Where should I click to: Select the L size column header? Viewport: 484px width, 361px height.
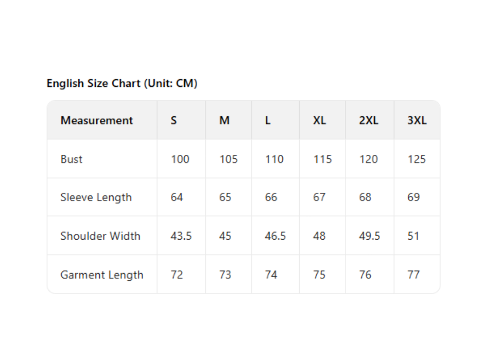click(x=268, y=120)
